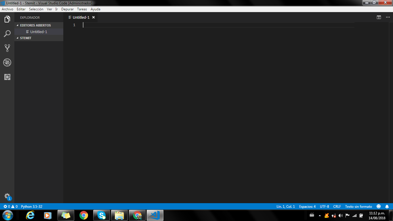Viewport: 393px width, 221px height.
Task: Show hidden system tray icons arrow
Action: [x=320, y=216]
